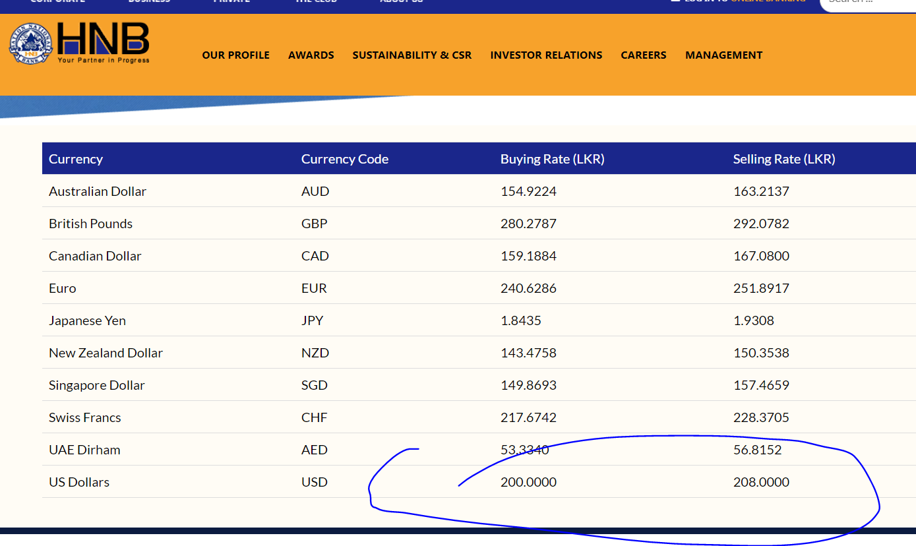Click the CAD currency code
This screenshot has height=546, width=916.
315,256
